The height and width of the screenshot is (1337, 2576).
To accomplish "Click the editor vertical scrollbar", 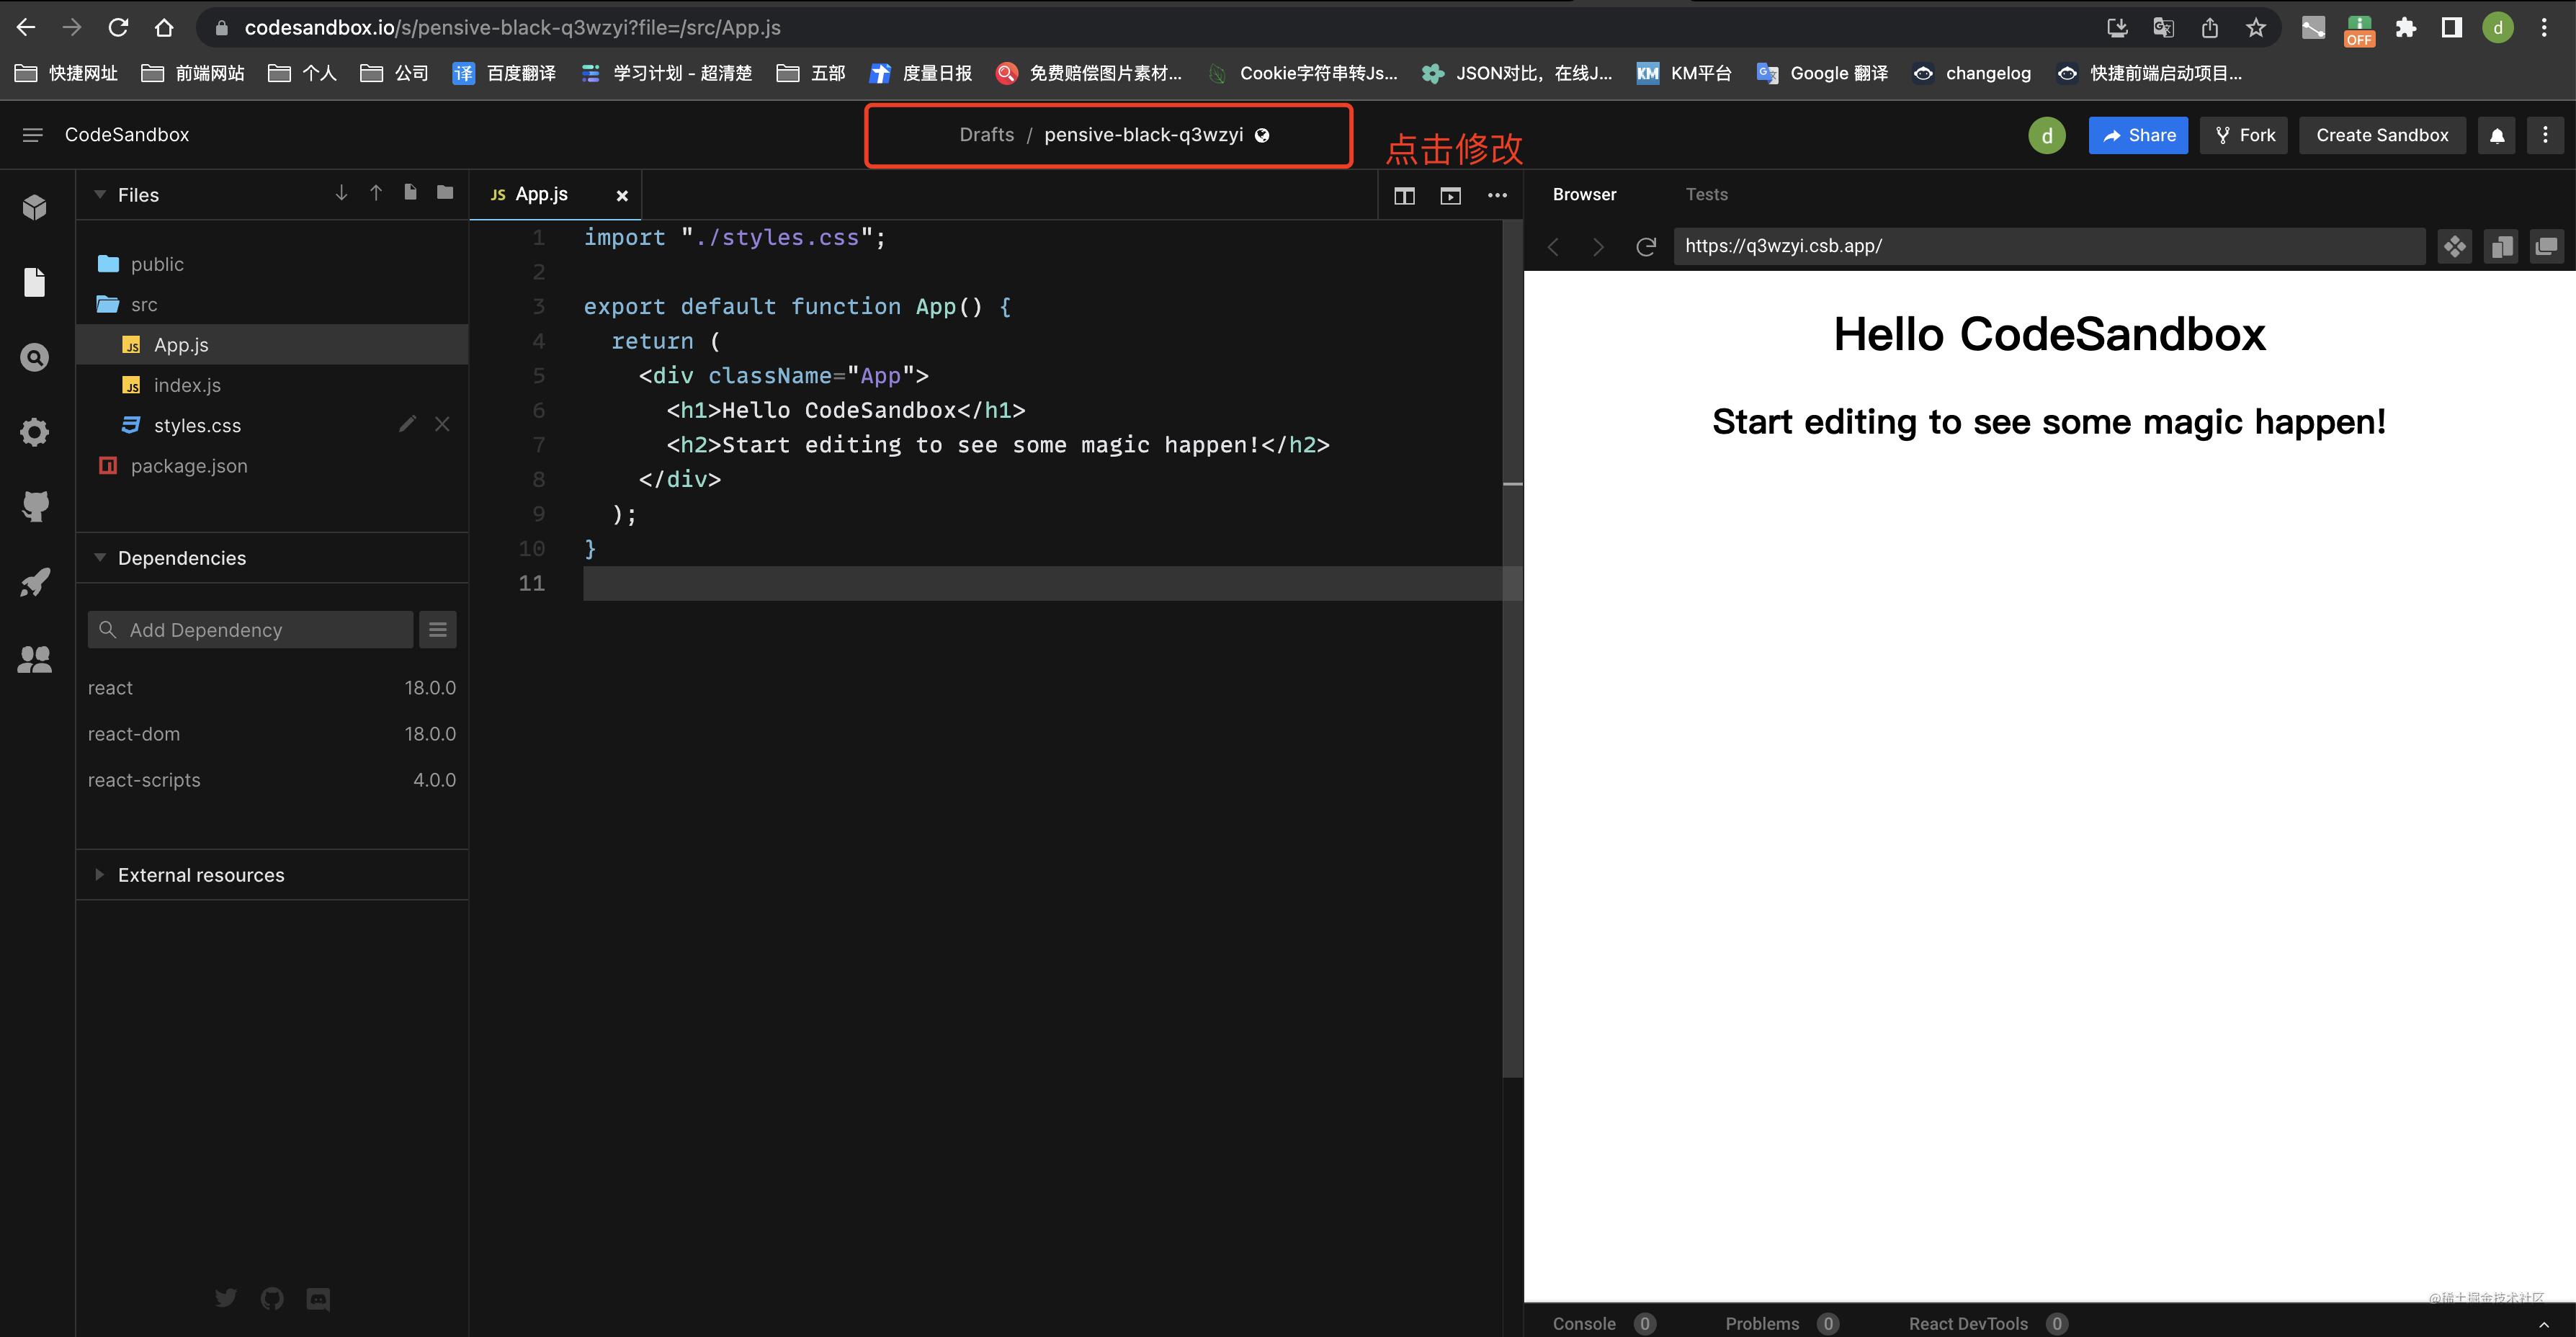I will click(x=1512, y=648).
